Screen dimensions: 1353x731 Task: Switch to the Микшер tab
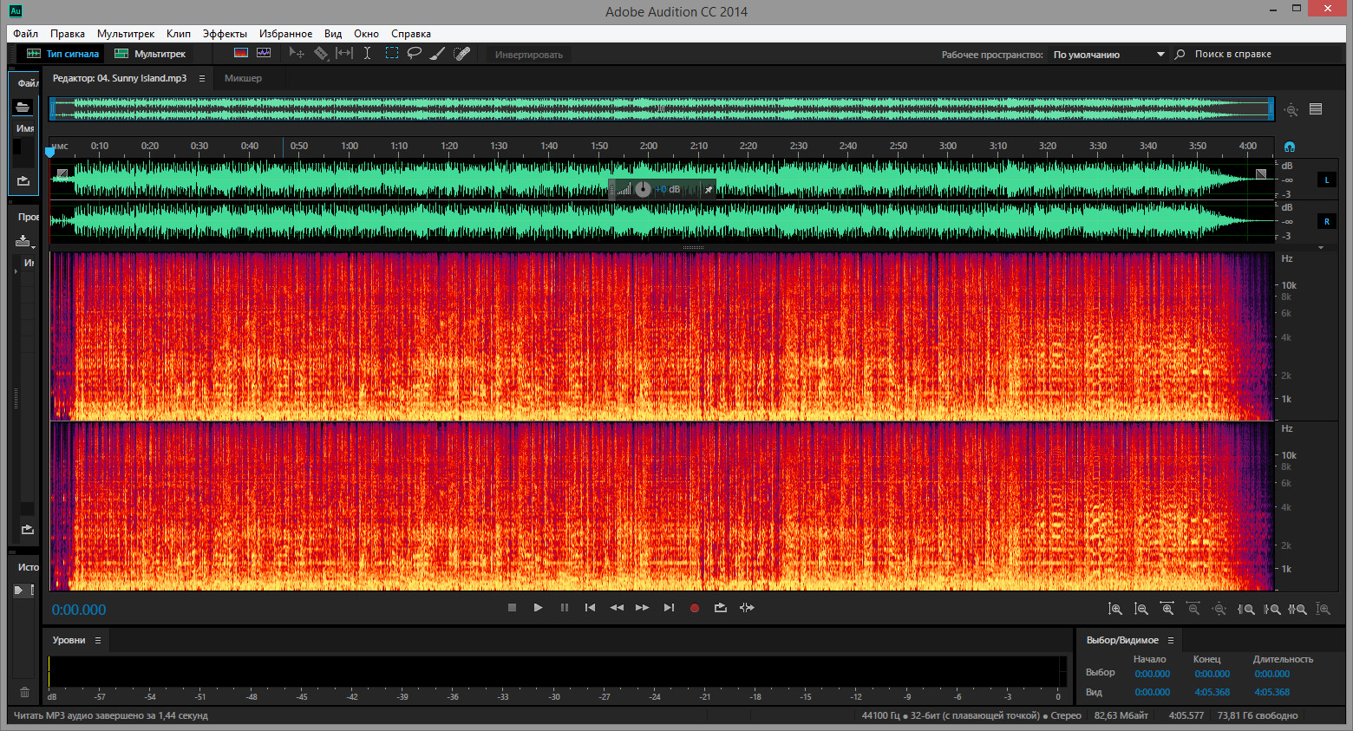[x=243, y=78]
